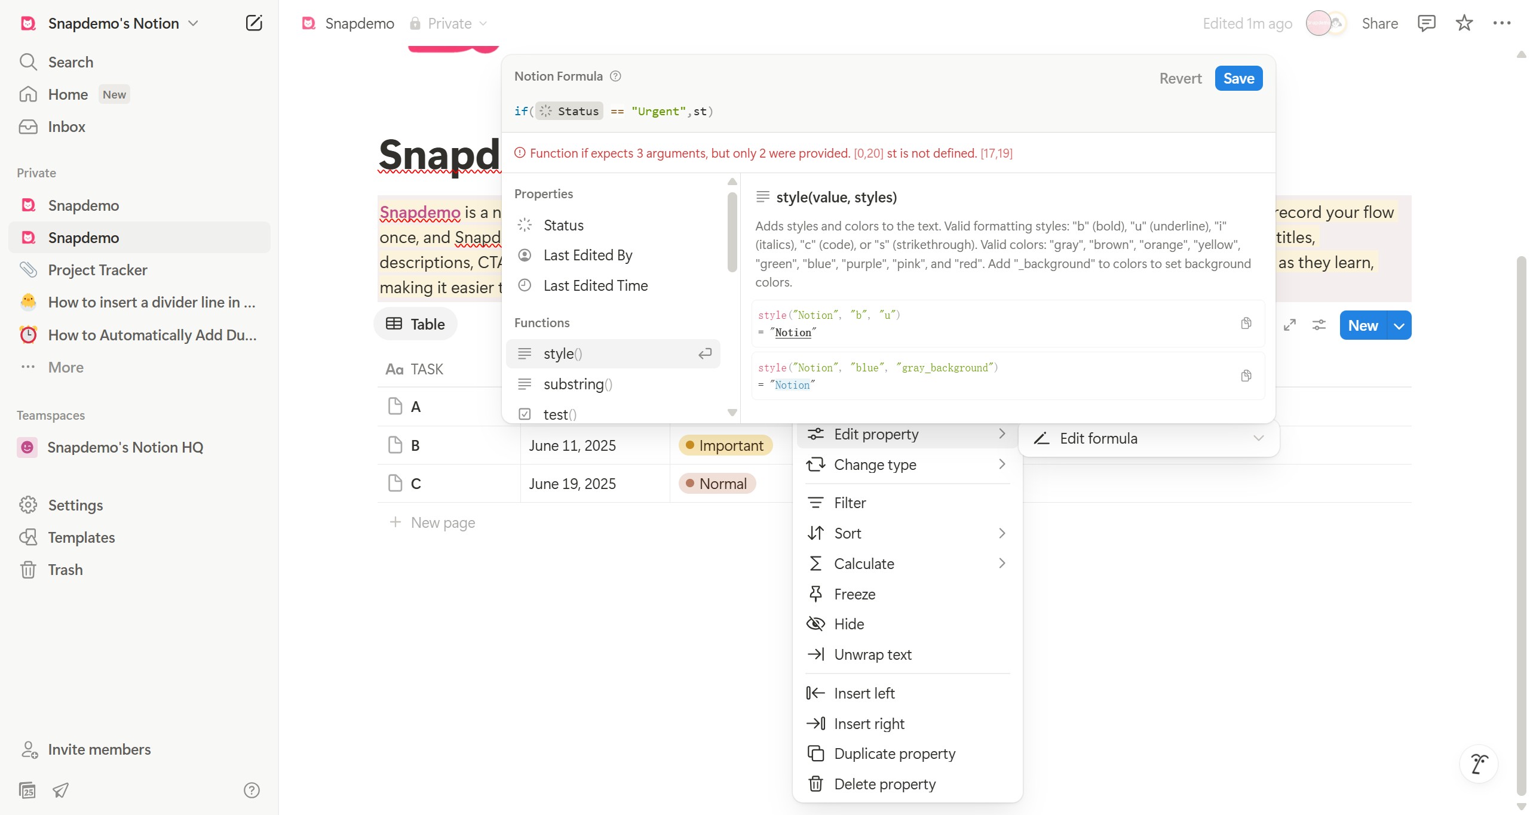Click the Normal status tag
This screenshot has height=815, width=1530.
tap(717, 484)
